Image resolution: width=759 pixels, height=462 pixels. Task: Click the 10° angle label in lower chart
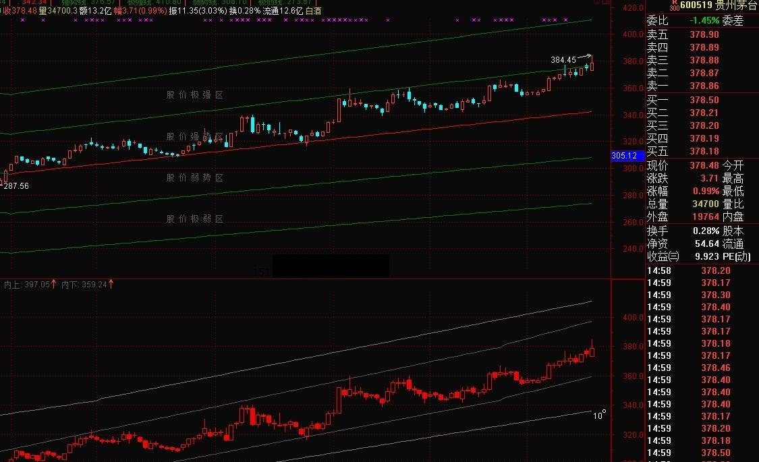coord(599,415)
